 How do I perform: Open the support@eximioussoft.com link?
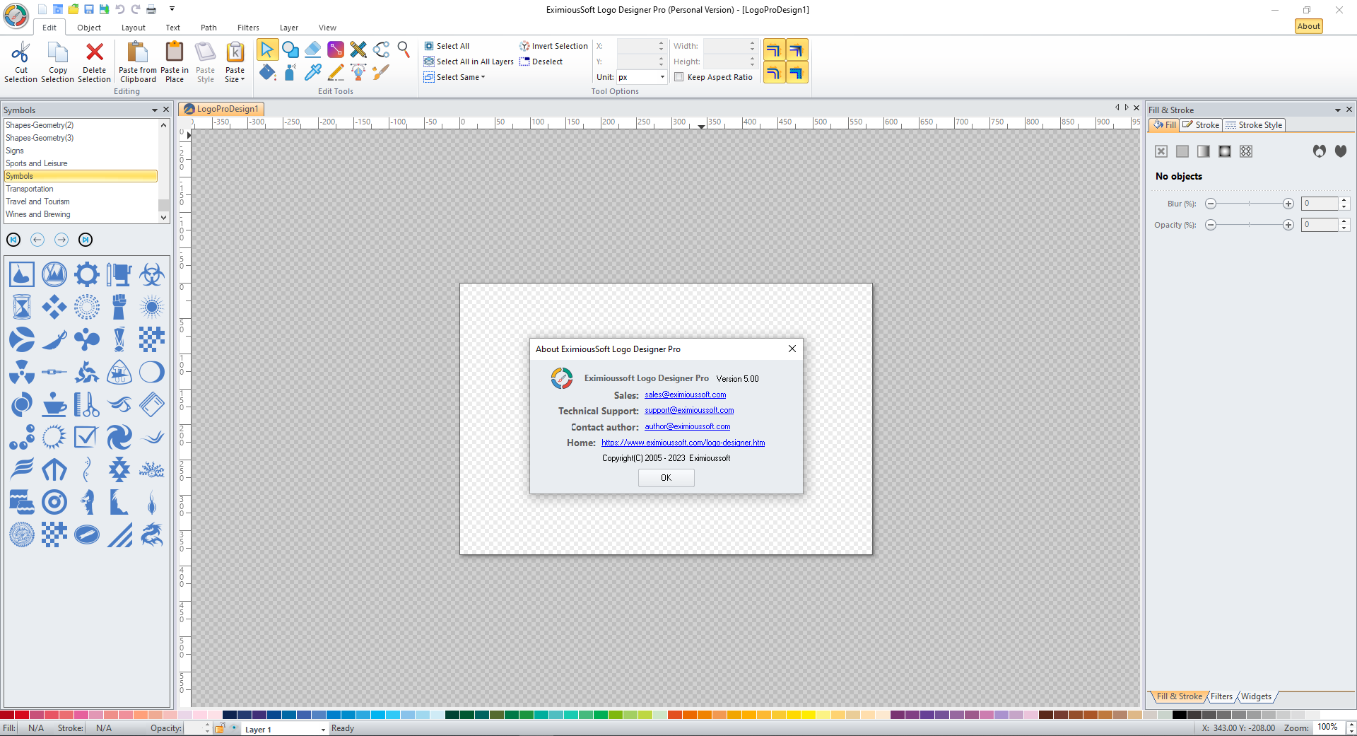[x=689, y=410]
